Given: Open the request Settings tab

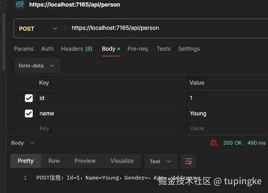Looking at the screenshot, I should point(189,49).
